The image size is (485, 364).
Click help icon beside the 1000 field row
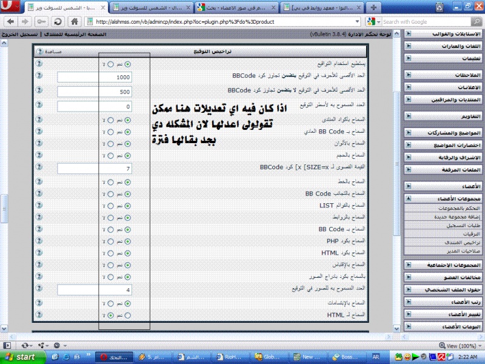pos(39,77)
